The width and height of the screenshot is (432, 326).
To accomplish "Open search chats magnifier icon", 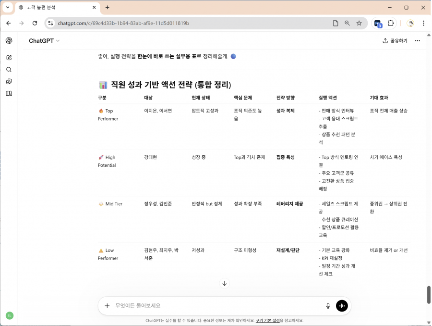I will pyautogui.click(x=9, y=70).
